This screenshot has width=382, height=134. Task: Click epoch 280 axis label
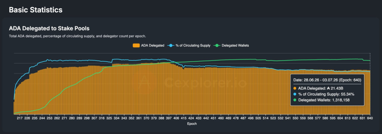pos(72,118)
